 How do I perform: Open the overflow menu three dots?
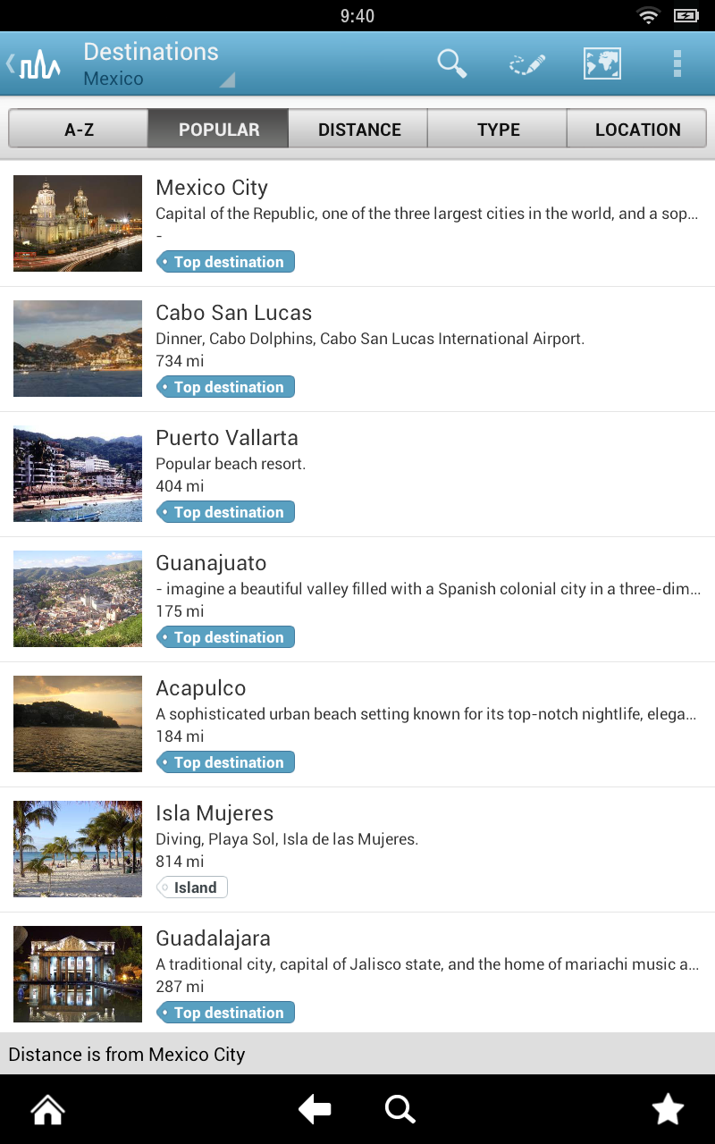(677, 63)
